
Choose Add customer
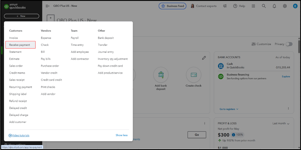(18, 122)
